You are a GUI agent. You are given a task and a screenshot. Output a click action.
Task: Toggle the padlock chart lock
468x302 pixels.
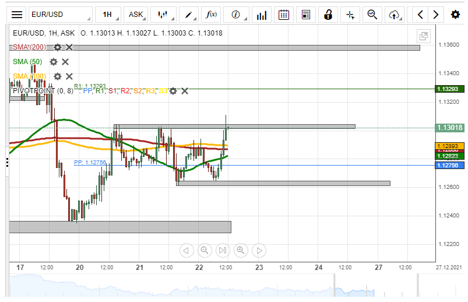point(328,15)
